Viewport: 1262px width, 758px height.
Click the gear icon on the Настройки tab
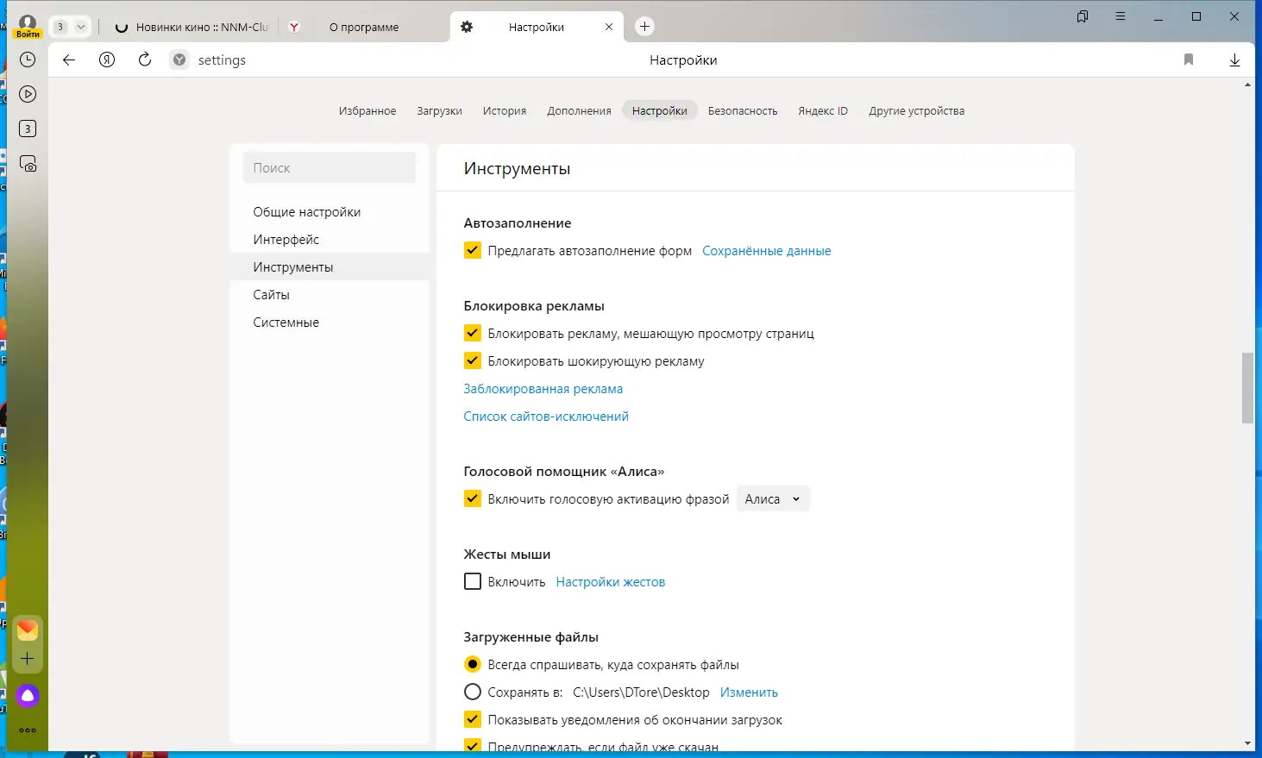tap(467, 27)
